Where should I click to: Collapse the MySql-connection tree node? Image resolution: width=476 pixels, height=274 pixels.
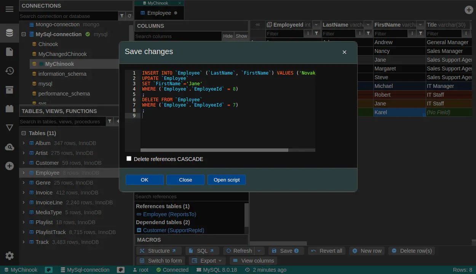[x=24, y=34]
